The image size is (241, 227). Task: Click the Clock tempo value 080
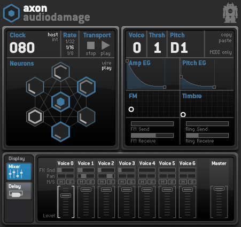pos(22,48)
